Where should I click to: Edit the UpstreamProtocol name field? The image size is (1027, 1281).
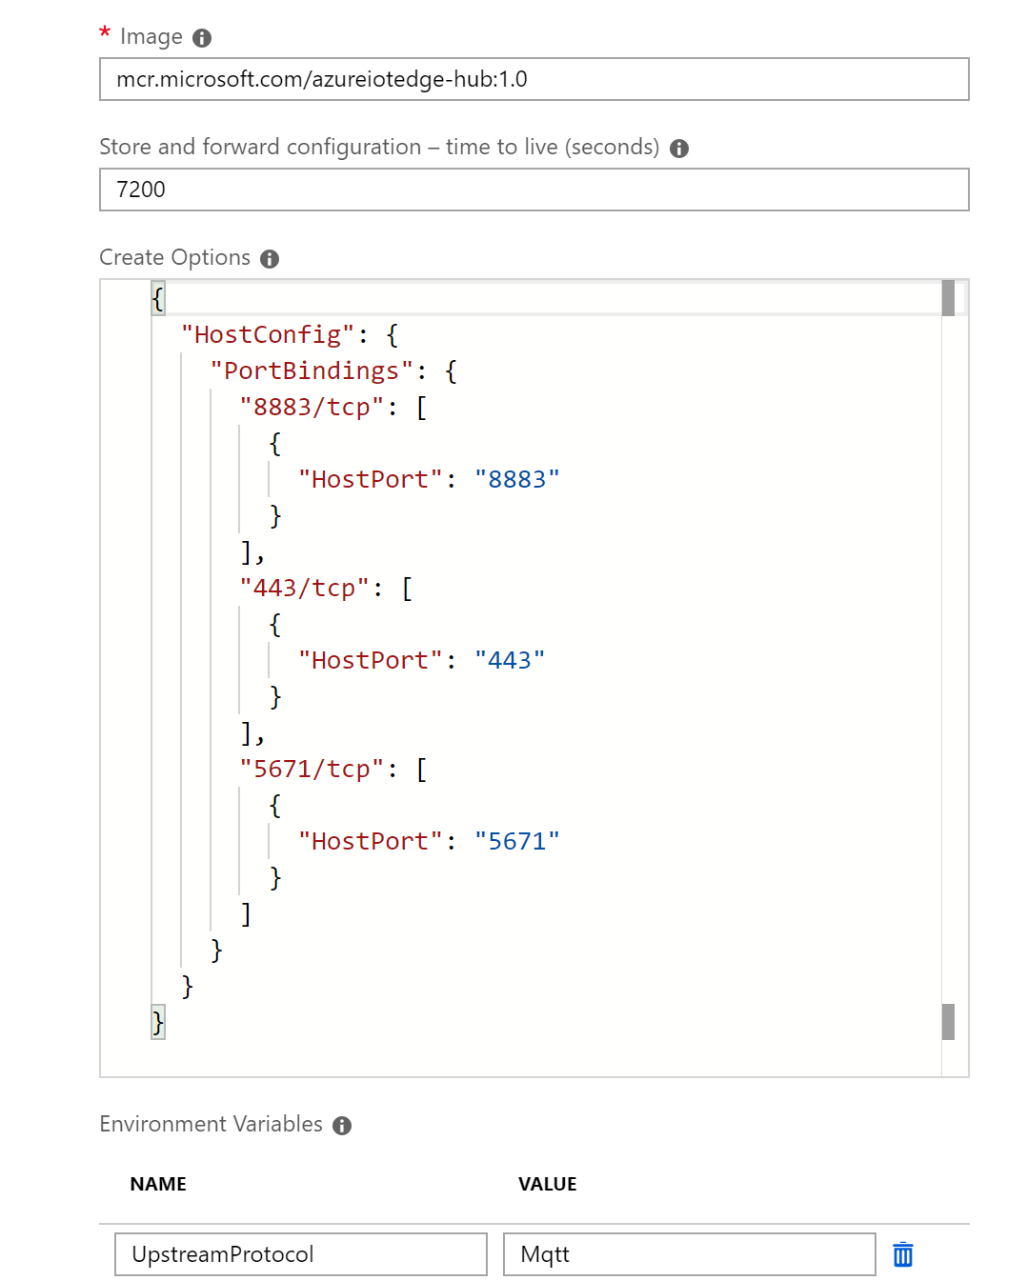point(300,1254)
